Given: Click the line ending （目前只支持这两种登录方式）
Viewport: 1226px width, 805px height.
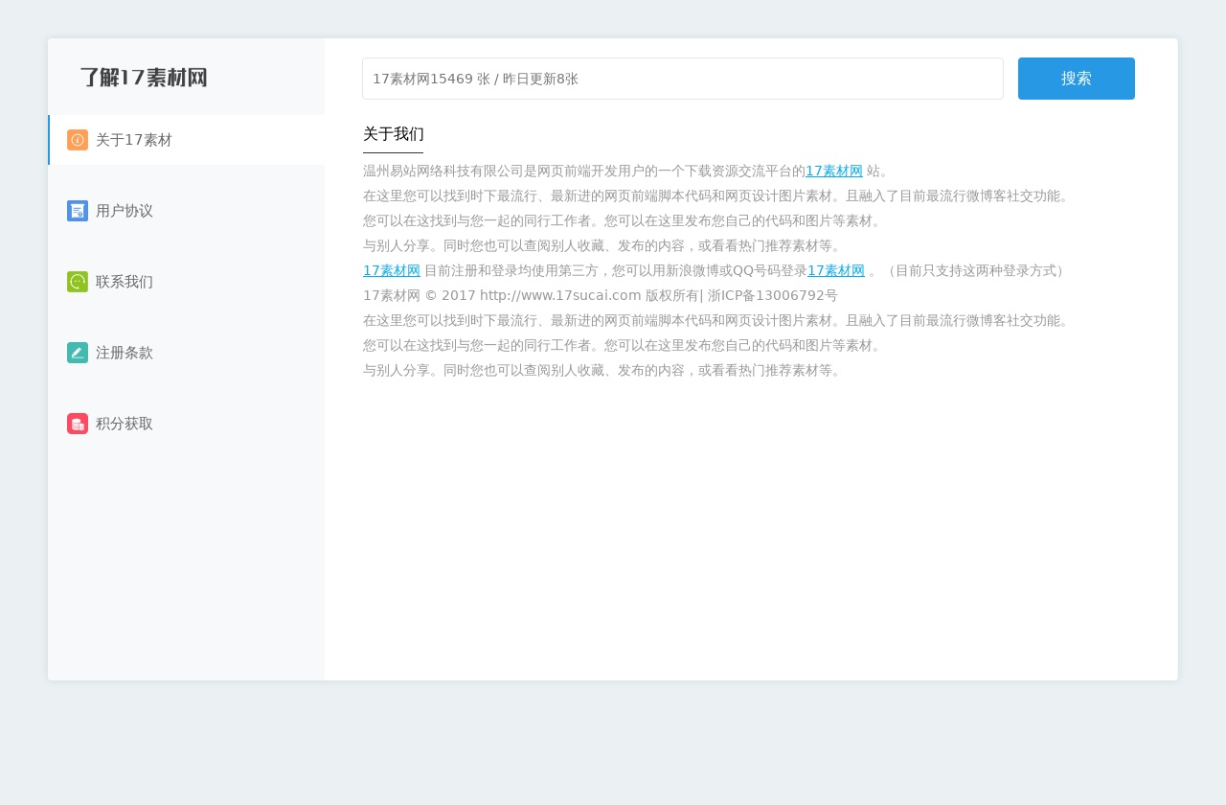Looking at the screenshot, I should 716,270.
